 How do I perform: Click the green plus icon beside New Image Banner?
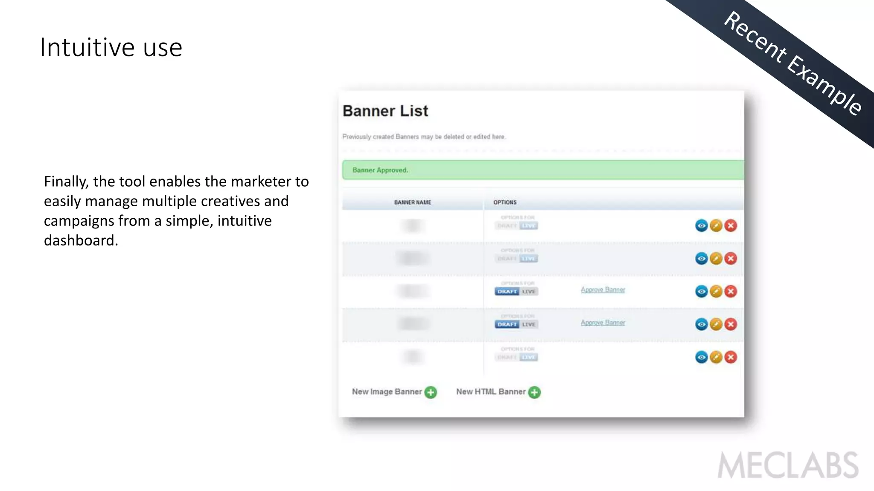pyautogui.click(x=431, y=392)
